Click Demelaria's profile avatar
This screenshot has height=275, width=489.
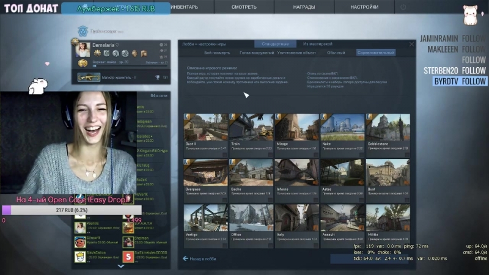(x=83, y=50)
